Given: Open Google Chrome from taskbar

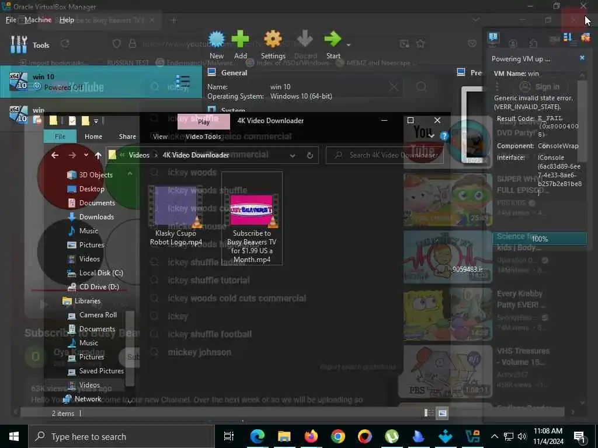Looking at the screenshot, I should (x=338, y=436).
